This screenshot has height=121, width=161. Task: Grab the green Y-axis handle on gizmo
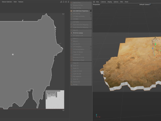[155, 44]
